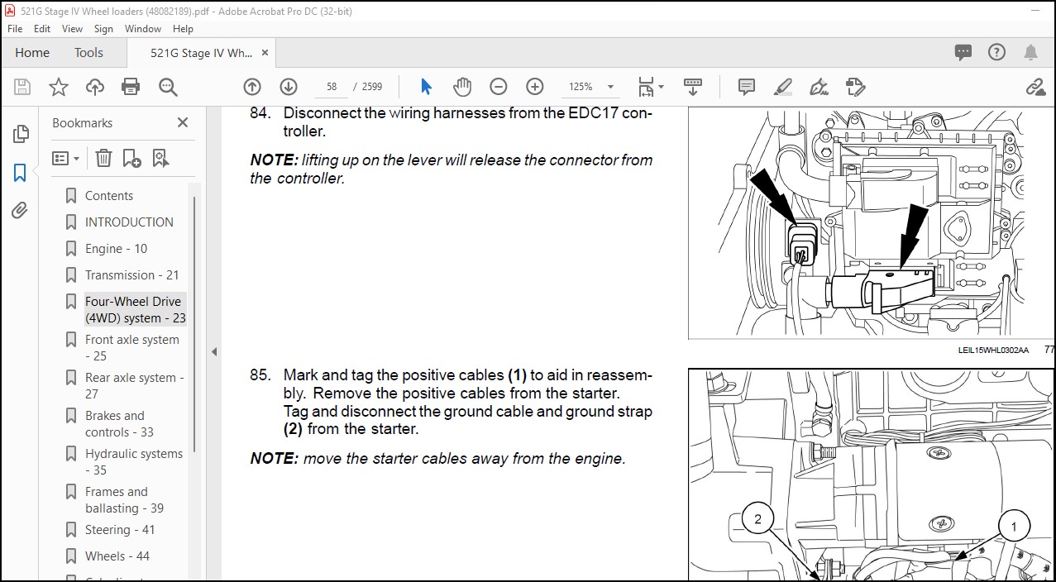This screenshot has width=1056, height=582.
Task: Open Rear axle system - 27 bookmark
Action: pyautogui.click(x=135, y=386)
